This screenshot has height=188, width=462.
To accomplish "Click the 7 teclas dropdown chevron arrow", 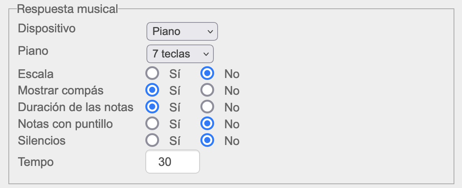I will coord(206,54).
